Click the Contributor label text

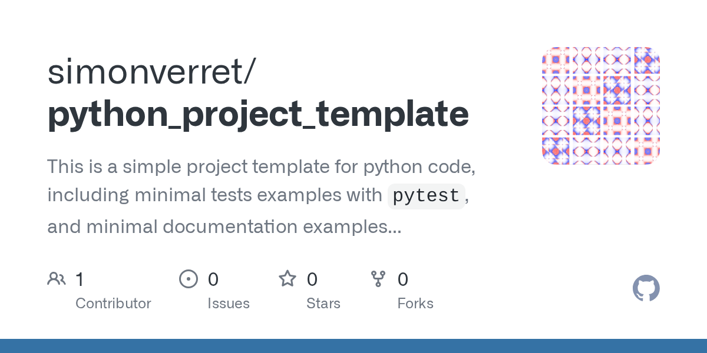pos(113,304)
